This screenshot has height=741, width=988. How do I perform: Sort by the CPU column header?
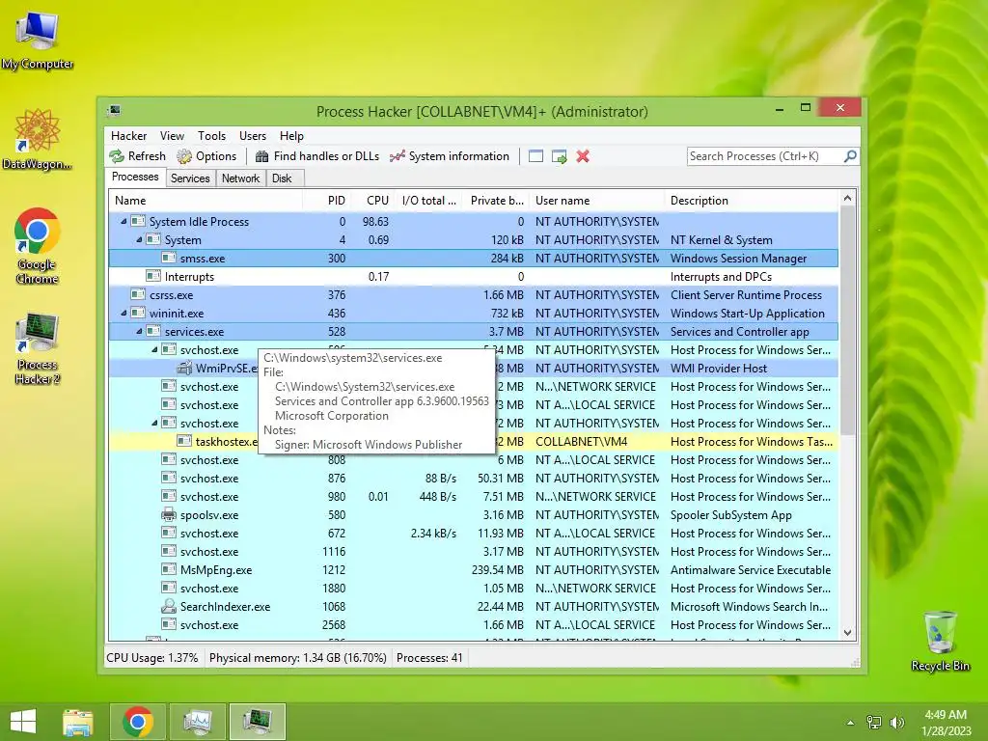(x=371, y=201)
